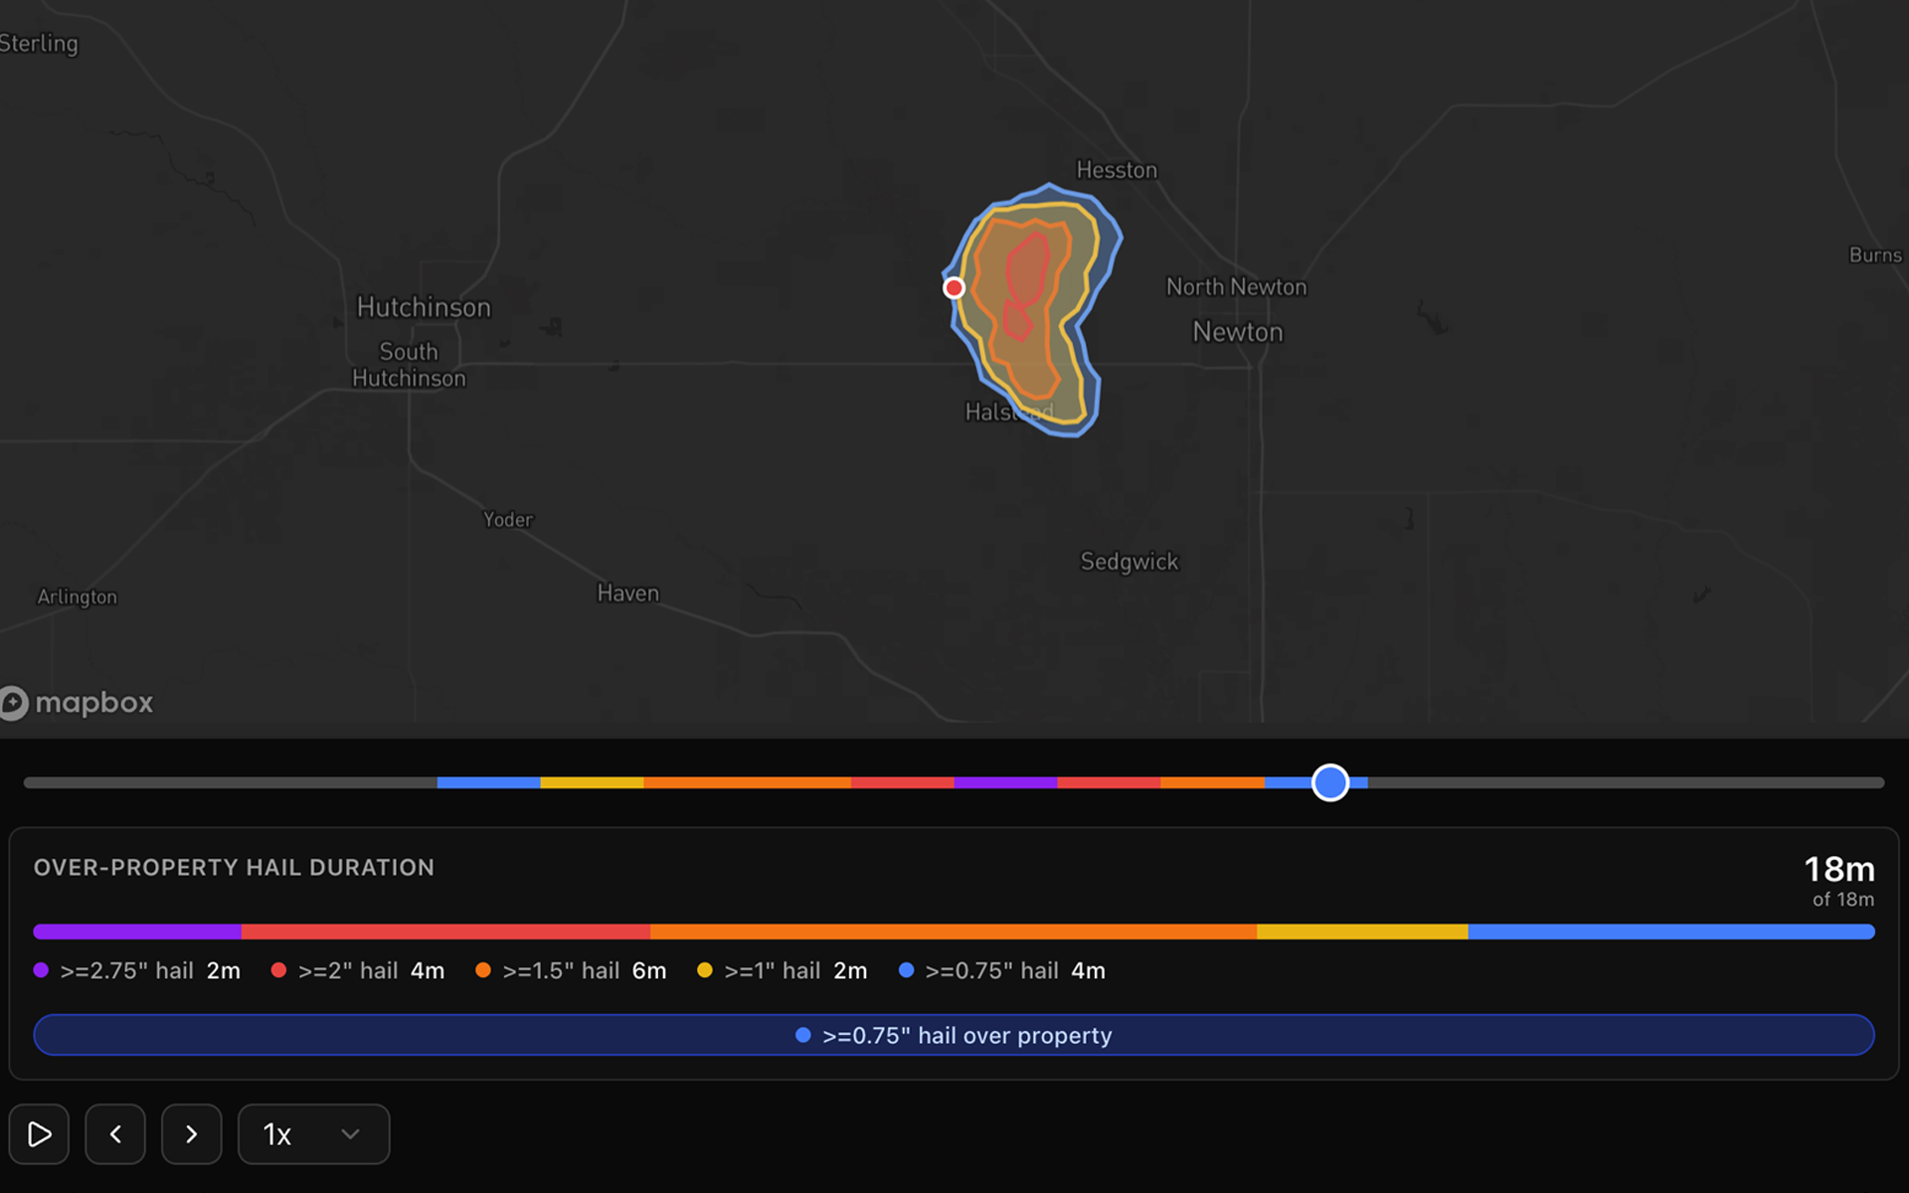Image resolution: width=1909 pixels, height=1193 pixels.
Task: Select the first blue segment on the timeline track
Action: (488, 782)
